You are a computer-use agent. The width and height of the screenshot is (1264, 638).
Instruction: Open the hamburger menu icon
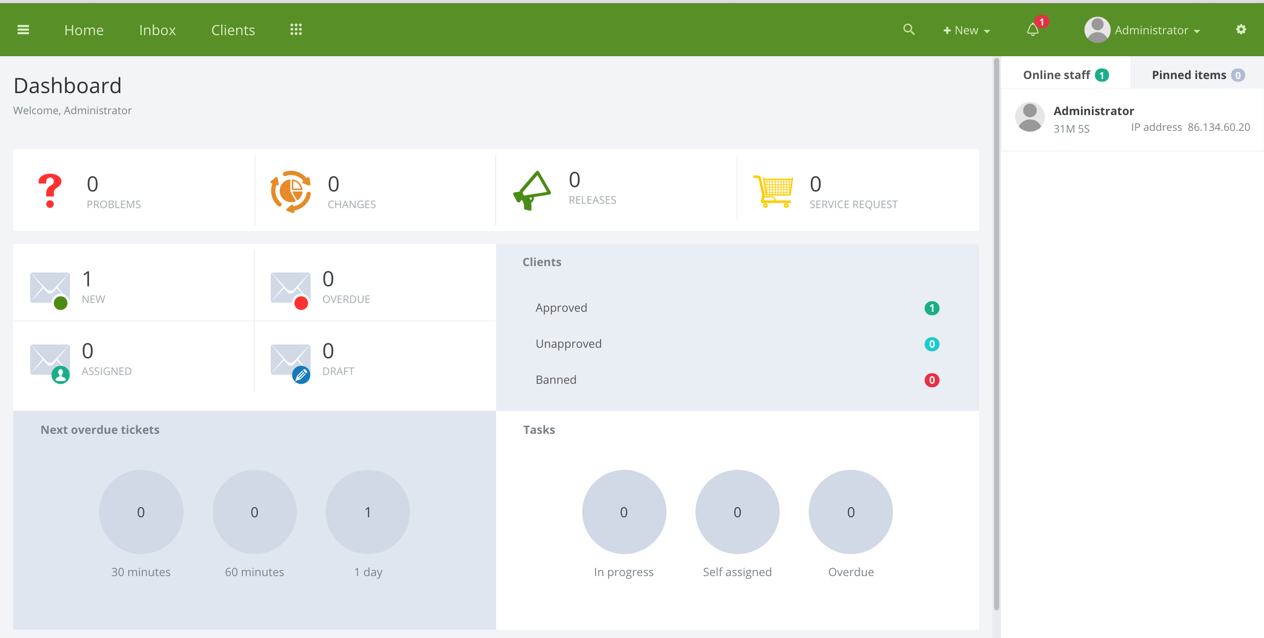pyautogui.click(x=23, y=30)
